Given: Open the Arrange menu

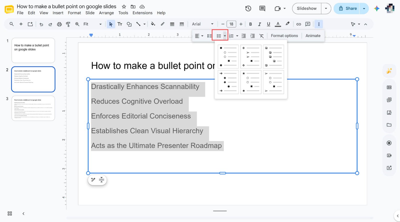Looking at the screenshot, I should tap(106, 13).
